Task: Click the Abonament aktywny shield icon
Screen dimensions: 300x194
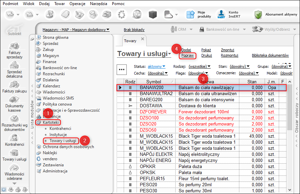Action: click(x=258, y=15)
